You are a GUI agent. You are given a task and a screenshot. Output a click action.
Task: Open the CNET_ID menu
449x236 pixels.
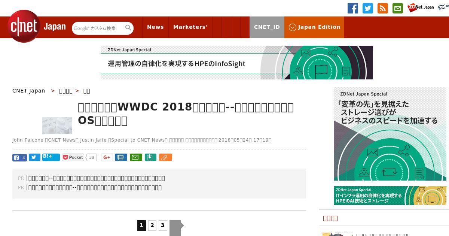pos(267,27)
